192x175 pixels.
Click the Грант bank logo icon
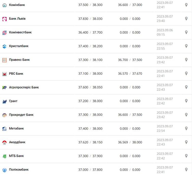pyautogui.click(x=4, y=101)
